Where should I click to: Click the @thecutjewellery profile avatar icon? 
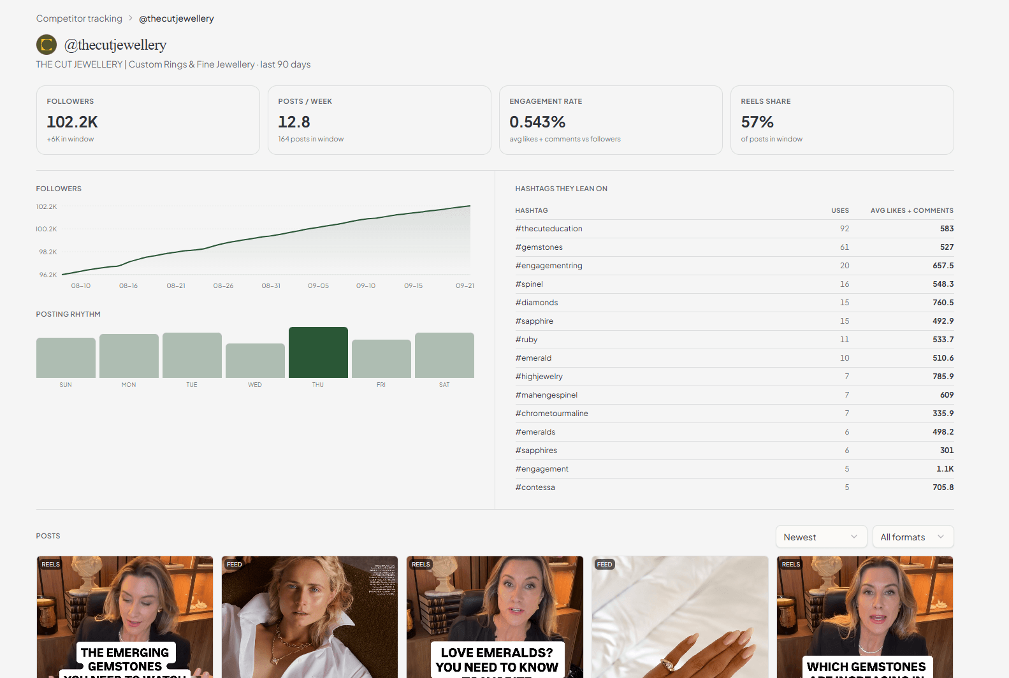pos(47,45)
